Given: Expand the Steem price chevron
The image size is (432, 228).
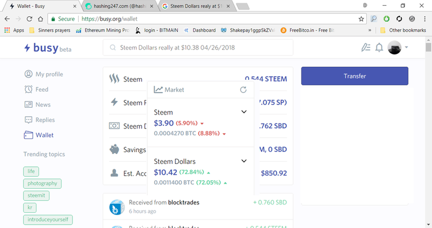Looking at the screenshot, I should pos(244,112).
